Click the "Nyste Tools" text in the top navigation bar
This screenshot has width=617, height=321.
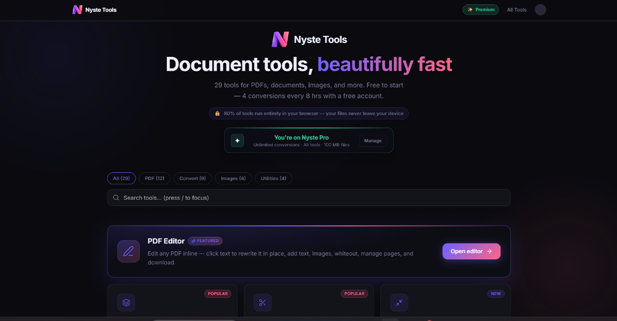(101, 10)
